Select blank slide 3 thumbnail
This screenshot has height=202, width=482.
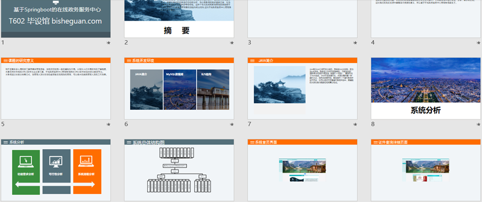pyautogui.click(x=302, y=19)
